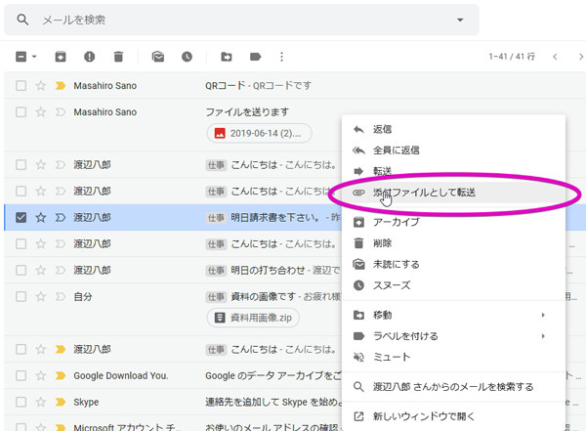The width and height of the screenshot is (586, 431).
Task: Toggle importance marker on QRコード mail
Action: coord(61,86)
